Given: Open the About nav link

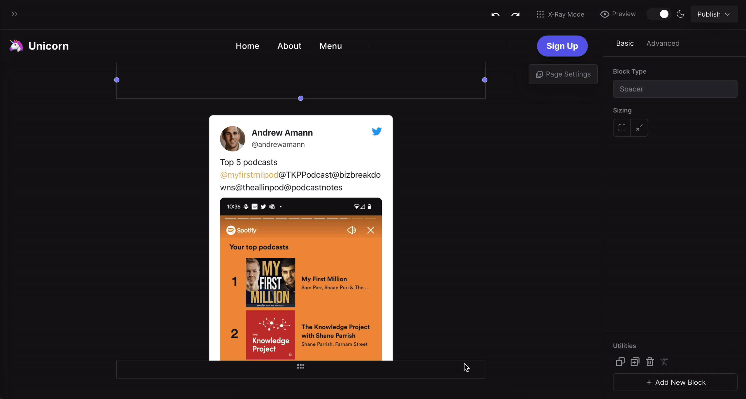Looking at the screenshot, I should (x=289, y=46).
